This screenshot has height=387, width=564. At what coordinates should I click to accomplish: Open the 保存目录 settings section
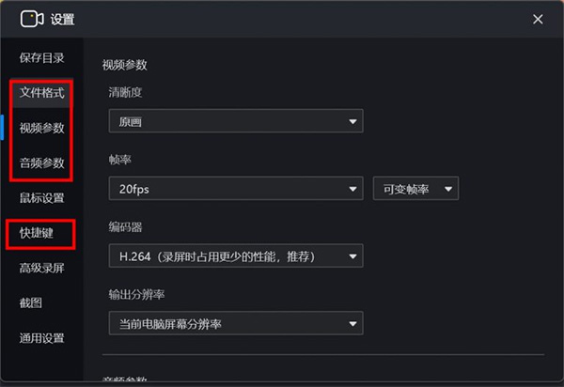[41, 58]
